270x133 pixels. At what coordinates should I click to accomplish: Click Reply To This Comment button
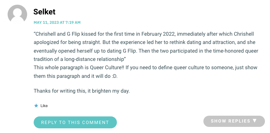click(x=75, y=123)
